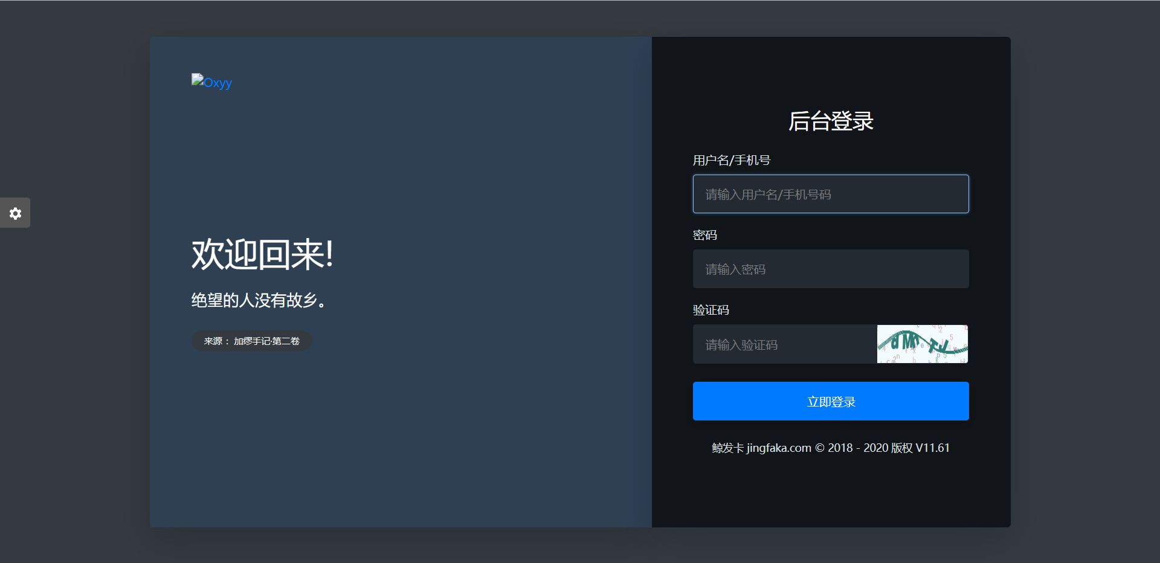1160x563 pixels.
Task: Click the Oxyy logo image
Action: [x=211, y=82]
